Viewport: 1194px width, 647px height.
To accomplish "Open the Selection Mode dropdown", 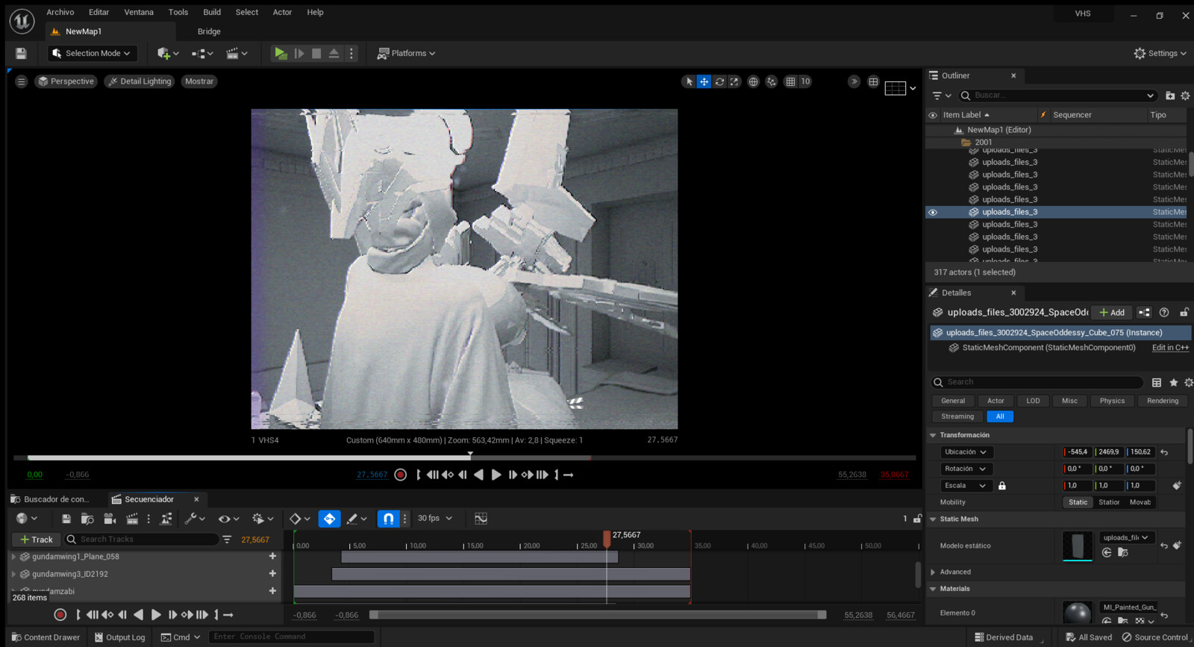I will coord(93,53).
